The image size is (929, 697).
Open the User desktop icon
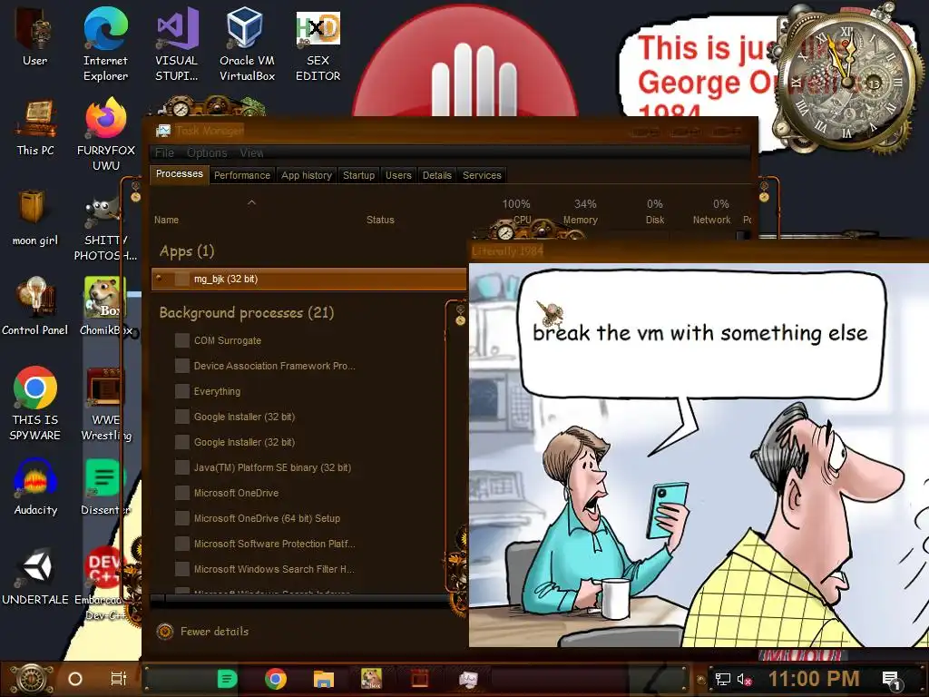pos(35,36)
